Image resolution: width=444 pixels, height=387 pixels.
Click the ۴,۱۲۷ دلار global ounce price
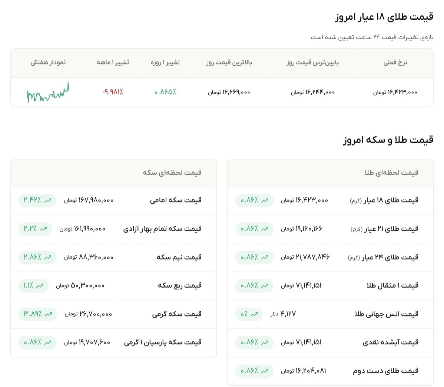pos(283,314)
